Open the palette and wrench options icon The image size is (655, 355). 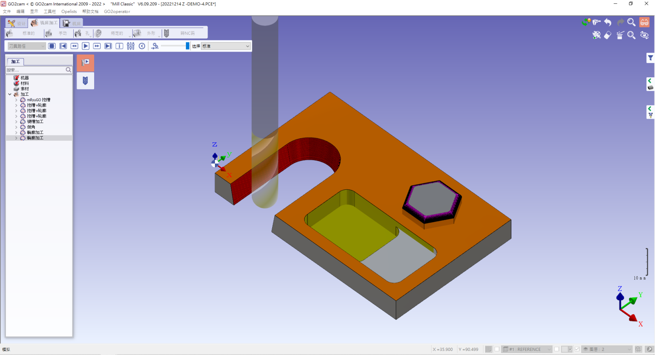tap(596, 35)
